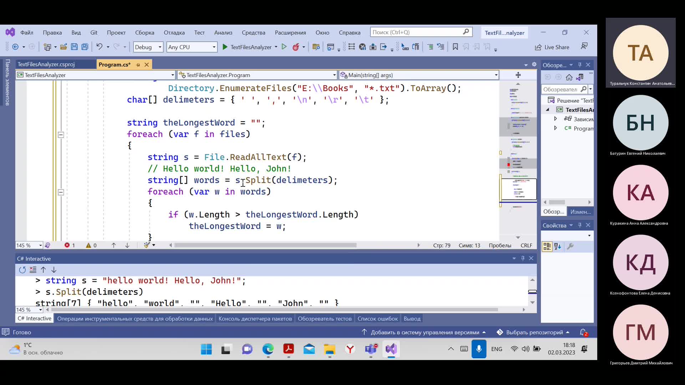Click the Windows Start button in taskbar
Viewport: 685px width, 385px height.
206,349
